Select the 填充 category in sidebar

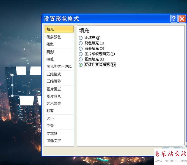[59, 29]
